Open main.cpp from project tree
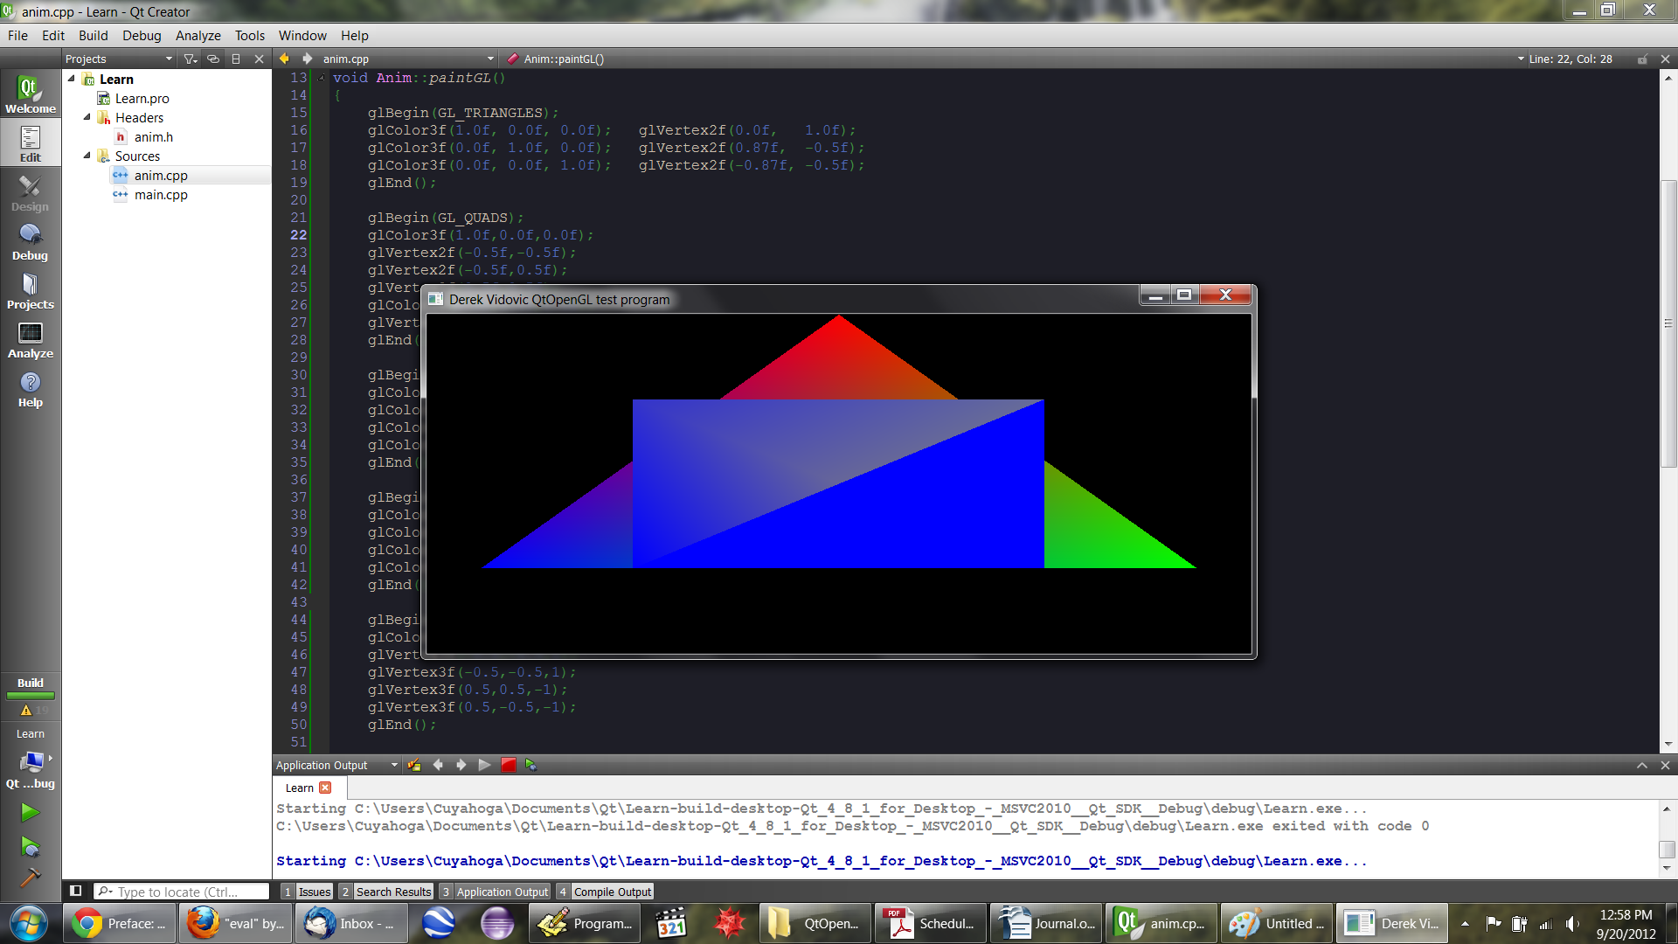 [x=161, y=194]
